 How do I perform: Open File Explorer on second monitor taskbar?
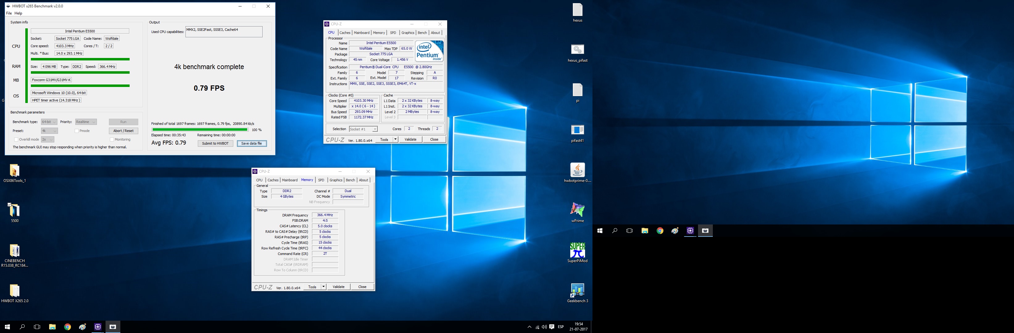[645, 231]
